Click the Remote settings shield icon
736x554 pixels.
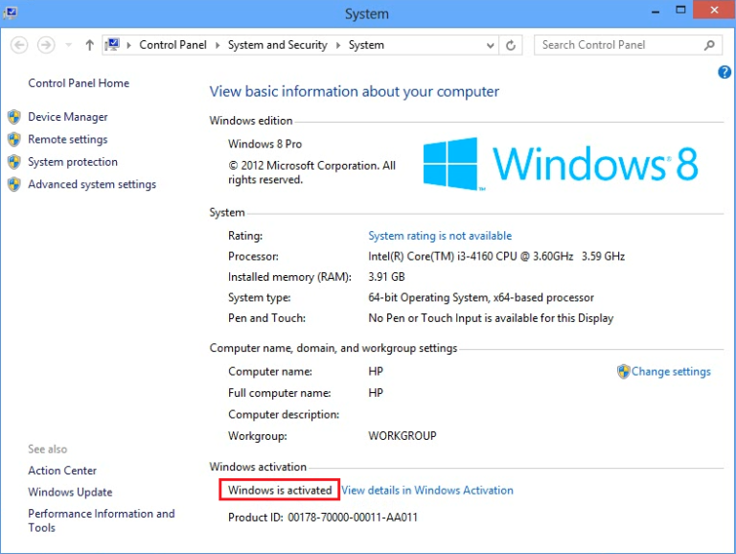(x=14, y=139)
